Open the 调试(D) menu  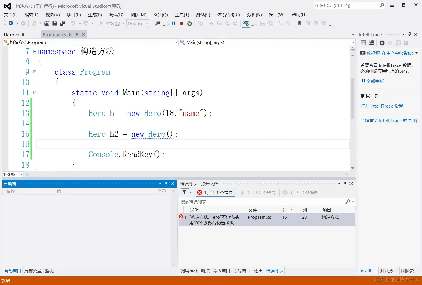pos(116,15)
